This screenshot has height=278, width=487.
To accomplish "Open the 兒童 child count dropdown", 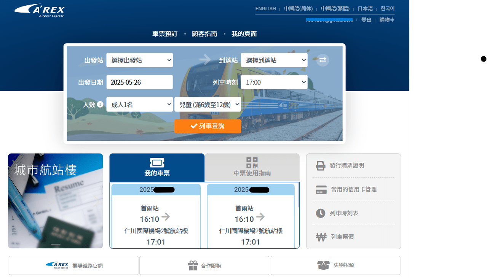I will point(208,104).
